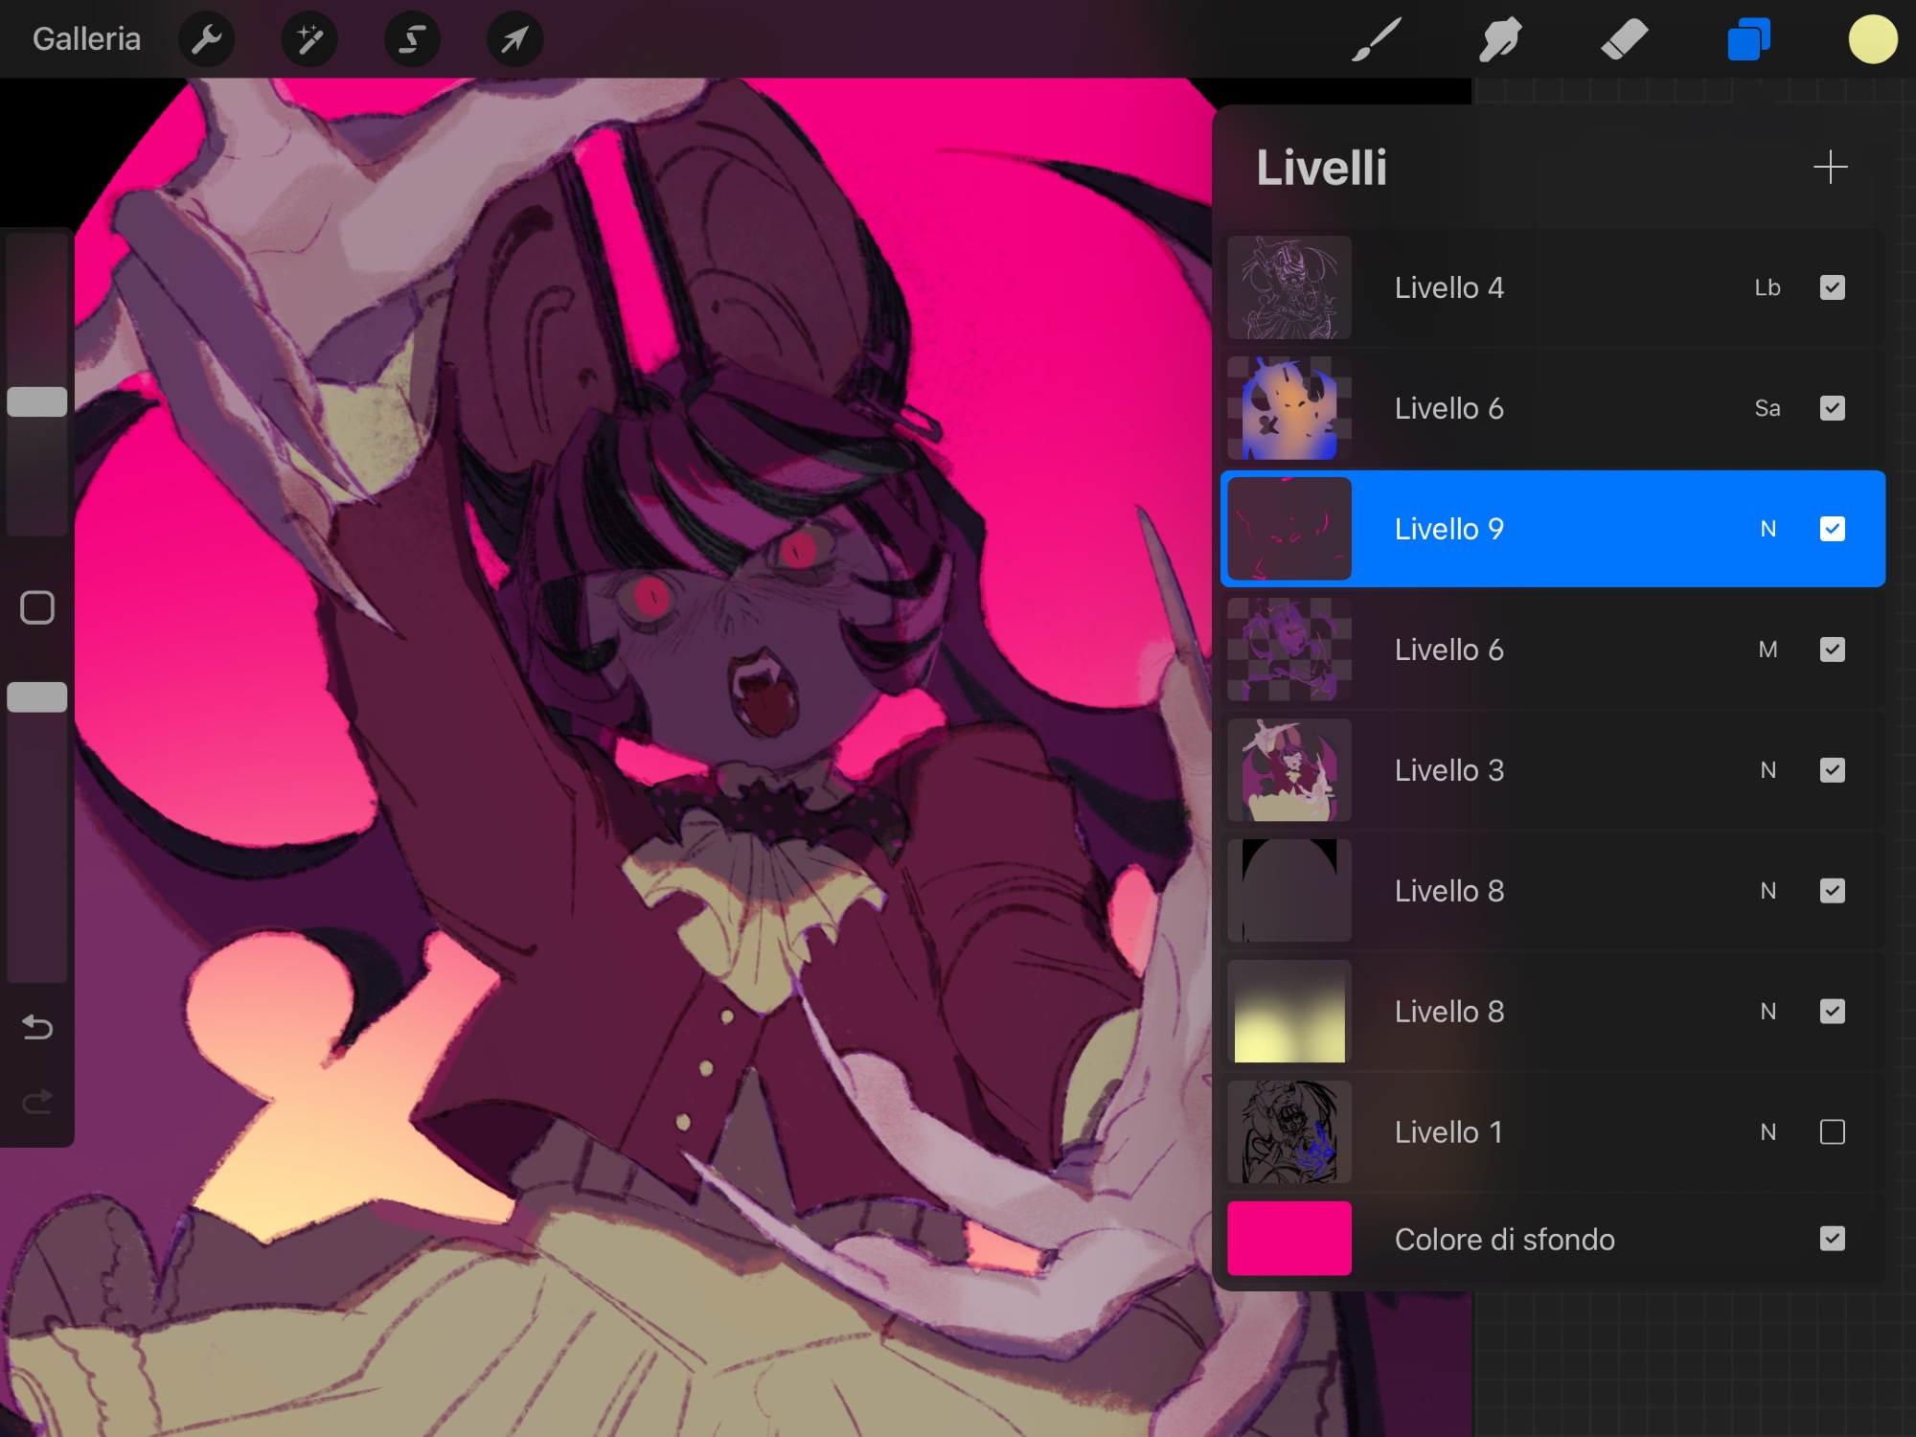Tap the undo arrow in the sidebar
The height and width of the screenshot is (1437, 1916).
[37, 1027]
